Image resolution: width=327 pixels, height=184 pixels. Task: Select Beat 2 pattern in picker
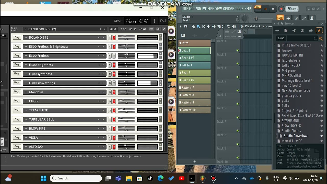tap(195, 73)
